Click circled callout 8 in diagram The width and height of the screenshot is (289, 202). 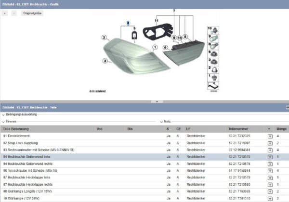pos(185,37)
